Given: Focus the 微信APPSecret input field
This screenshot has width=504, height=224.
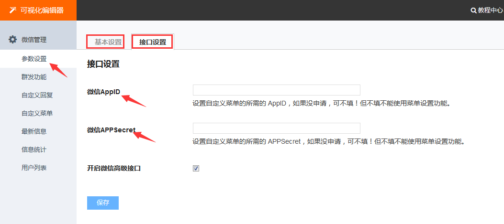Looking at the screenshot, I should point(277,128).
